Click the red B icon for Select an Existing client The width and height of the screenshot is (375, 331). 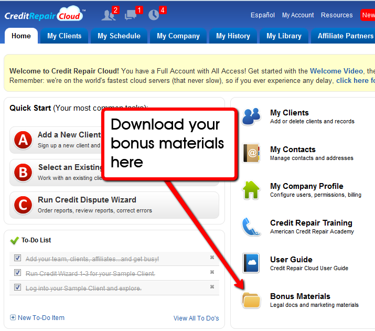[x=23, y=173]
